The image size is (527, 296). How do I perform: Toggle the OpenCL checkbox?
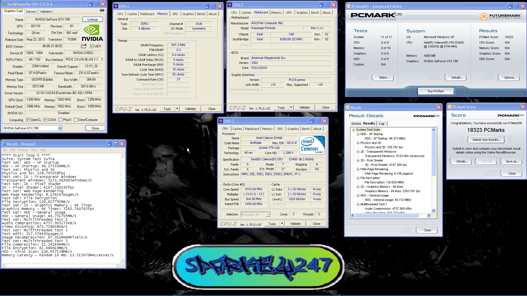point(28,120)
